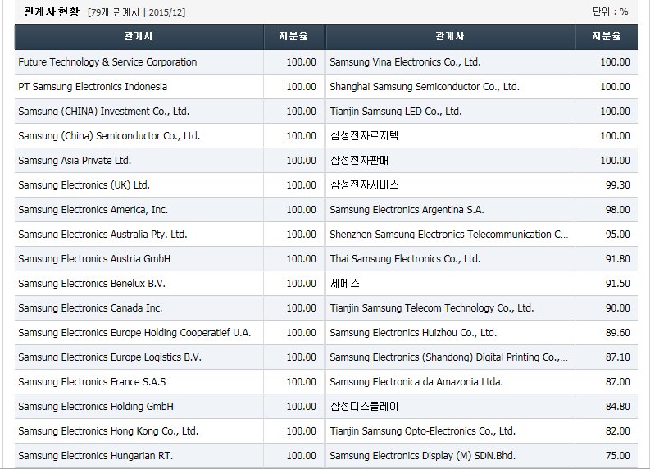The image size is (650, 469).
Task: Select Samsung Asia Private Ltd.
Action: 75,161
